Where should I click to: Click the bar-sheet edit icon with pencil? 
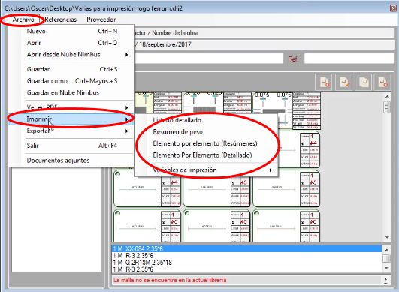[x=343, y=82]
